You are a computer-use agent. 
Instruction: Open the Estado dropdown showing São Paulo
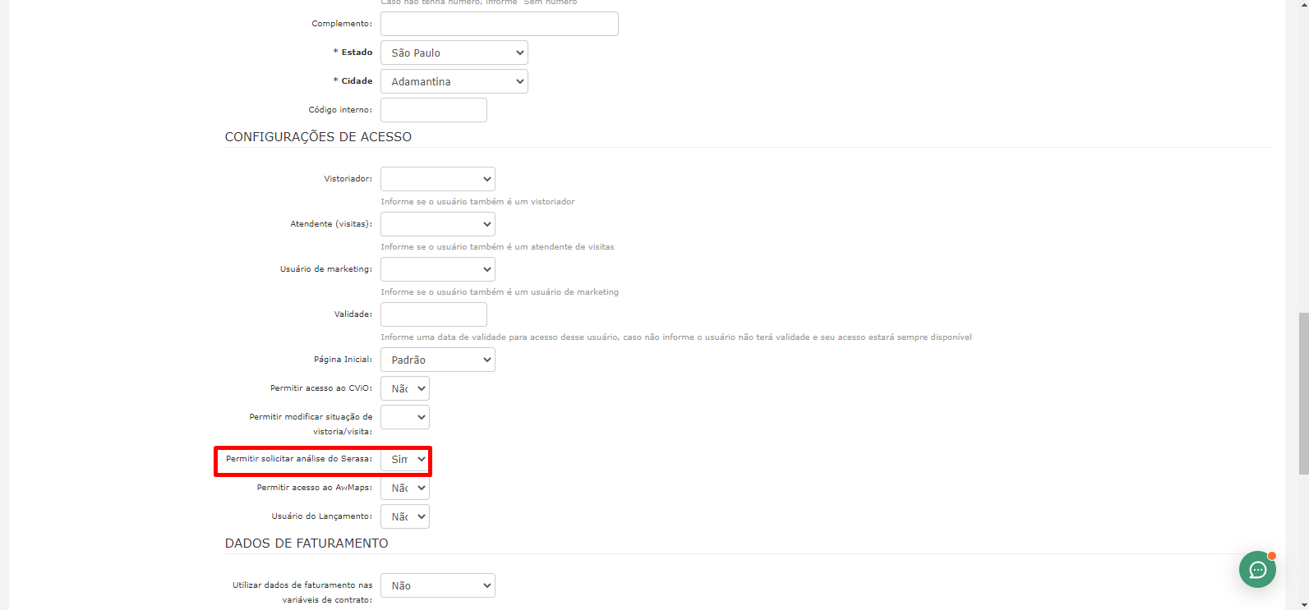coord(454,53)
